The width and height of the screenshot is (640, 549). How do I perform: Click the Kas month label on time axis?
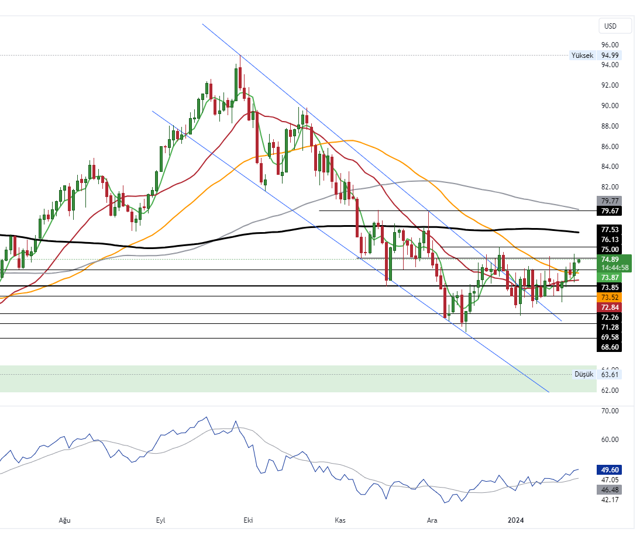[x=340, y=520]
